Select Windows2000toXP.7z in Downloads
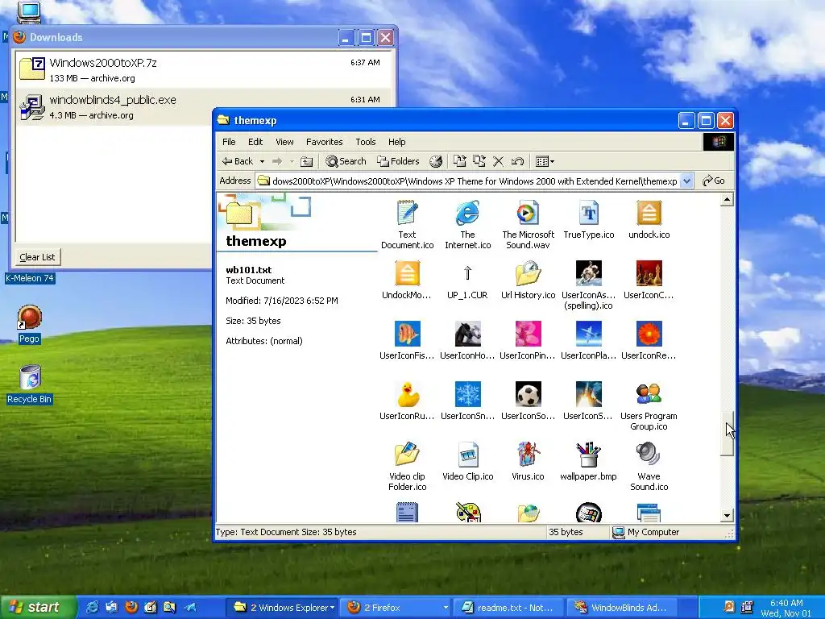This screenshot has height=619, width=825. tap(204, 69)
